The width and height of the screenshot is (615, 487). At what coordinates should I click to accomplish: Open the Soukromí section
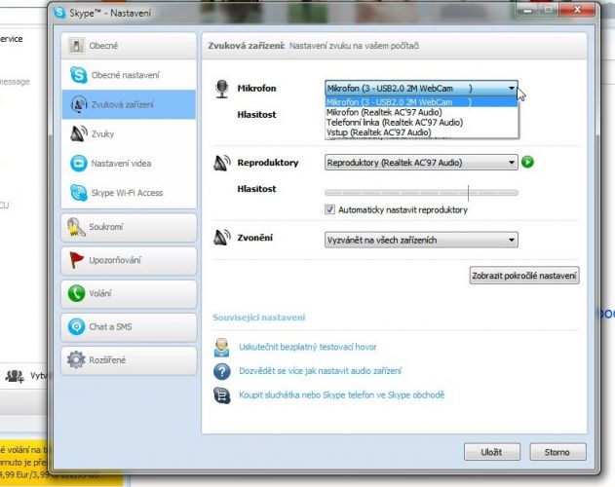[x=129, y=227]
